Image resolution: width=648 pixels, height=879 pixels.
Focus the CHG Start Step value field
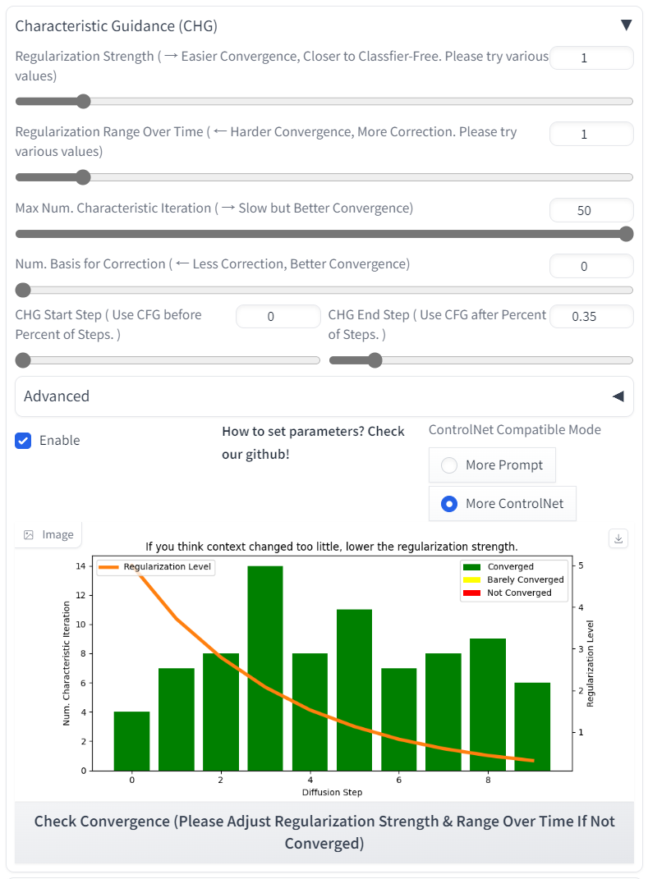point(278,317)
